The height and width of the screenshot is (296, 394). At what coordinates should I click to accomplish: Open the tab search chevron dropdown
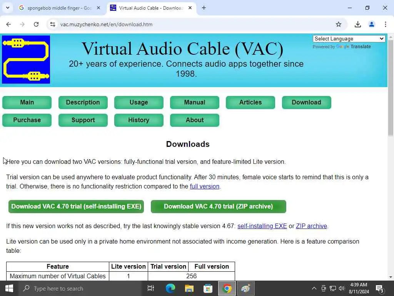(x=8, y=8)
